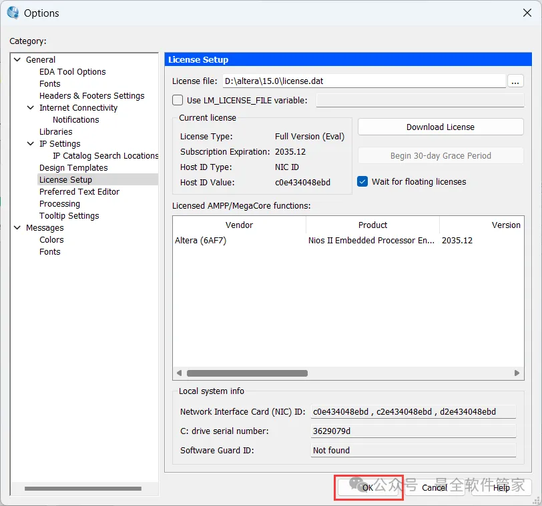542x506 pixels.
Task: Open Fonts under General
Action: coord(50,84)
